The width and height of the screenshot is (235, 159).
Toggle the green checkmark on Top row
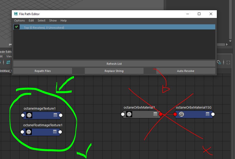point(16,27)
